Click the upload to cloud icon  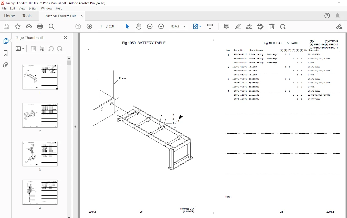tap(29, 26)
